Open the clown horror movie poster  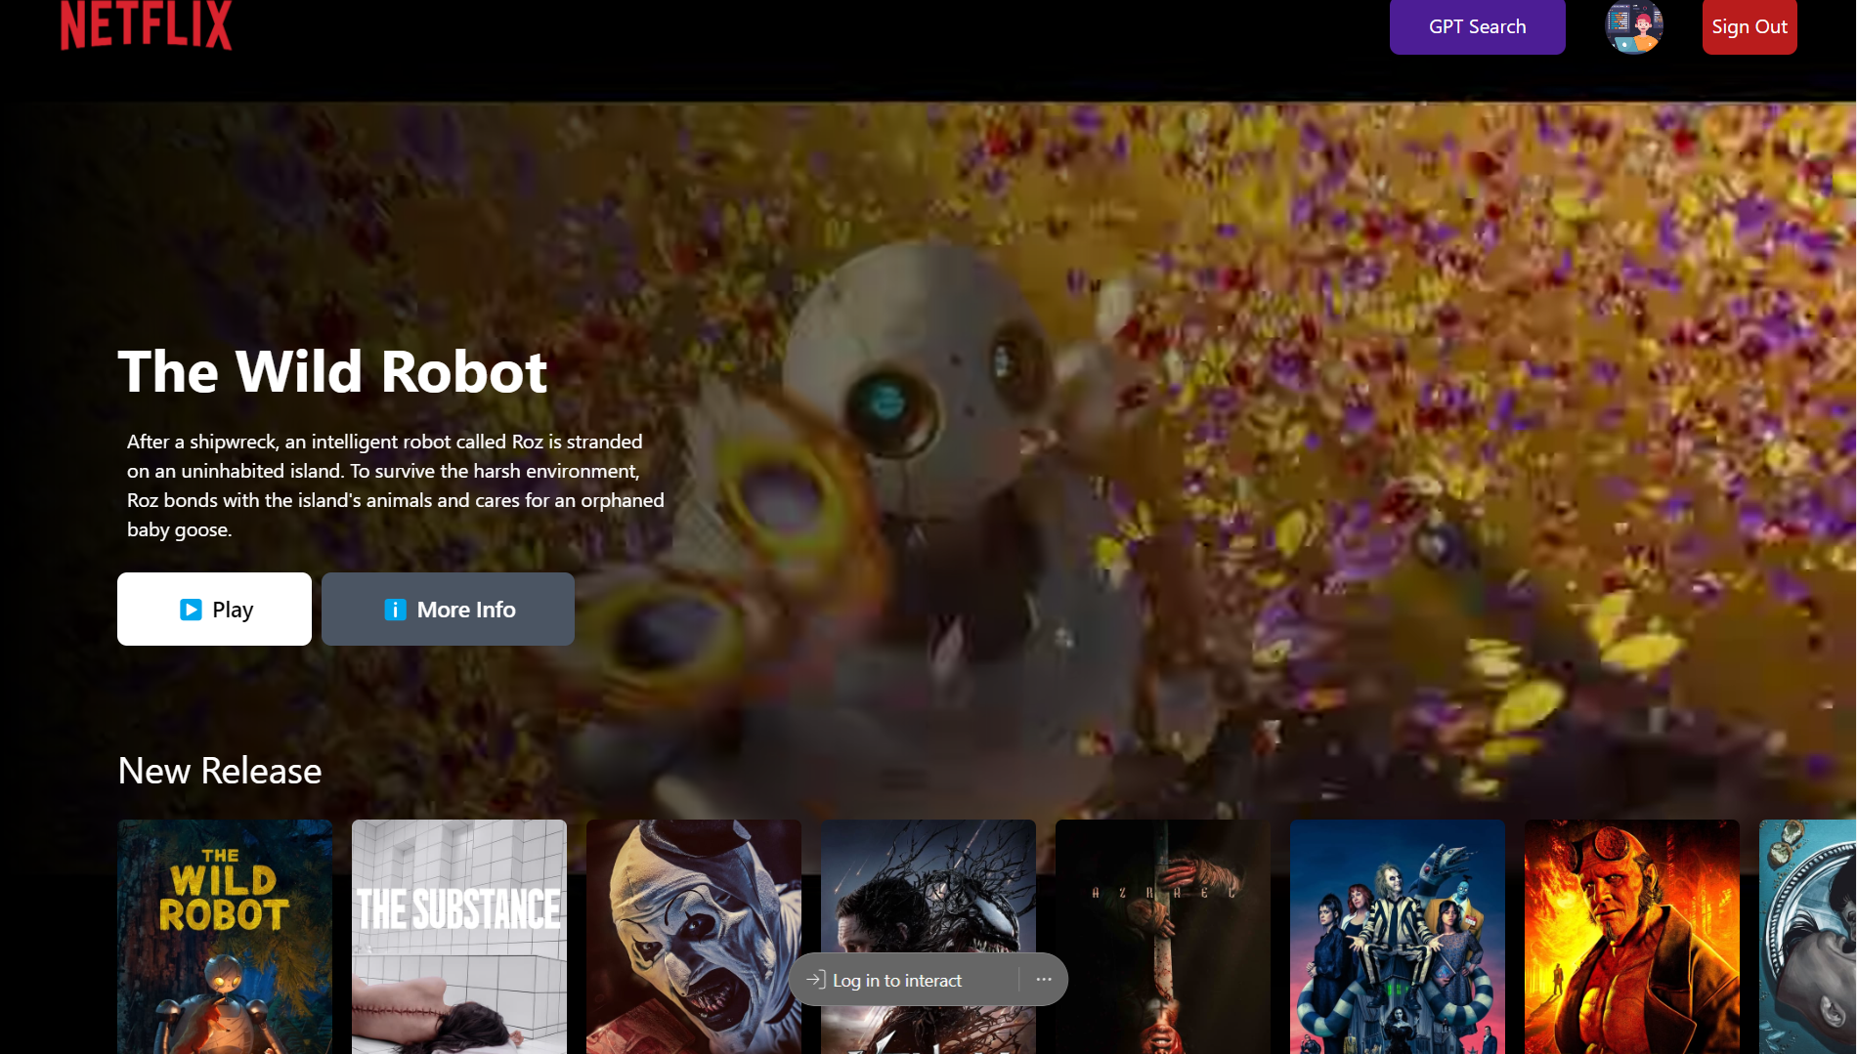click(694, 937)
